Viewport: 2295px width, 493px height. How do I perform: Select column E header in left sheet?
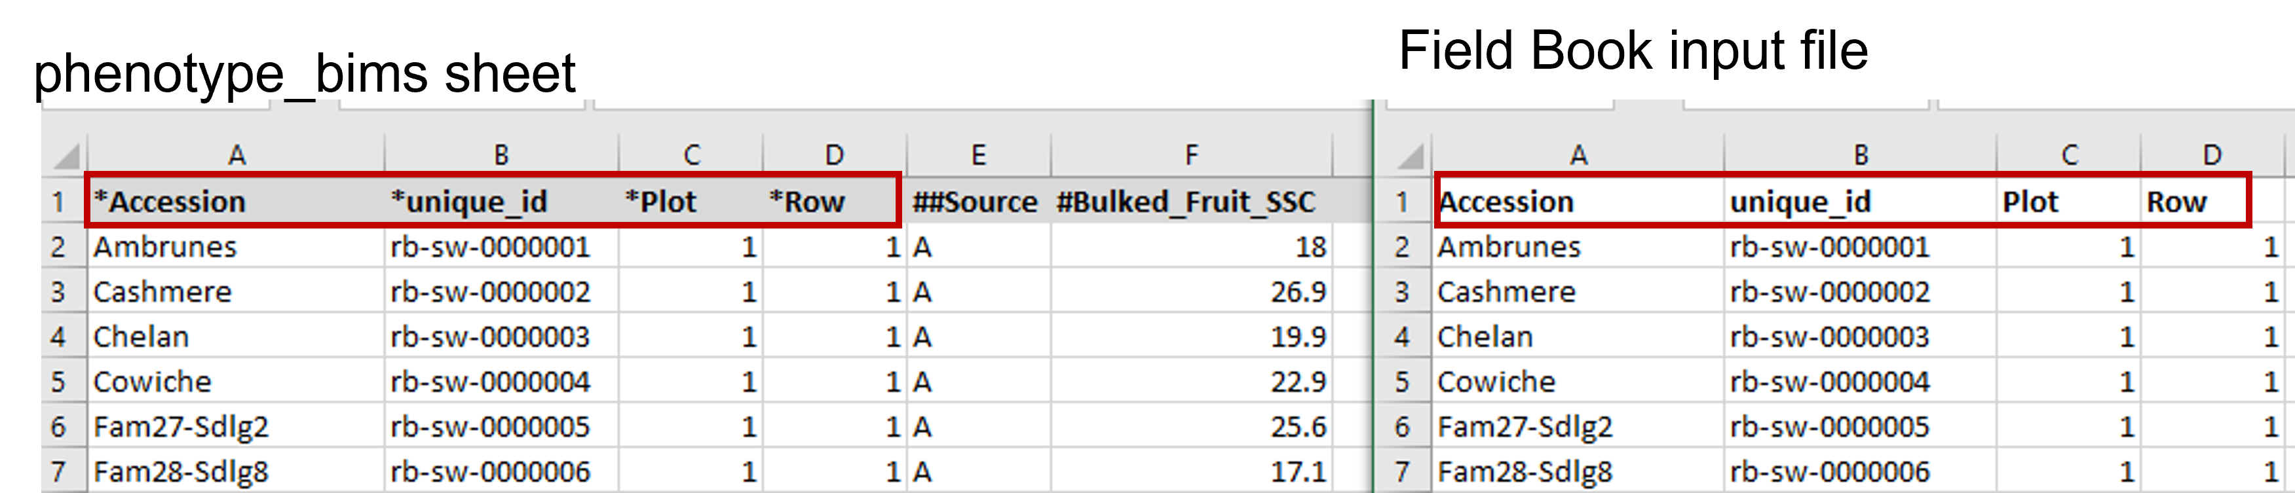pyautogui.click(x=978, y=155)
